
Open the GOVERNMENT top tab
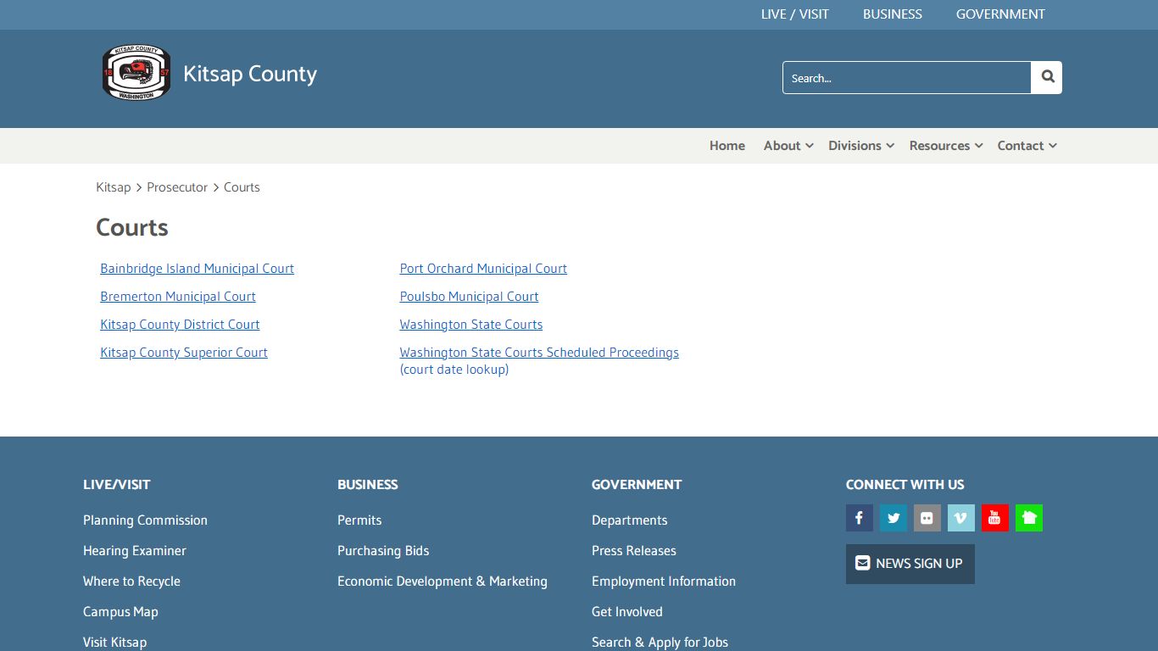coord(1000,14)
